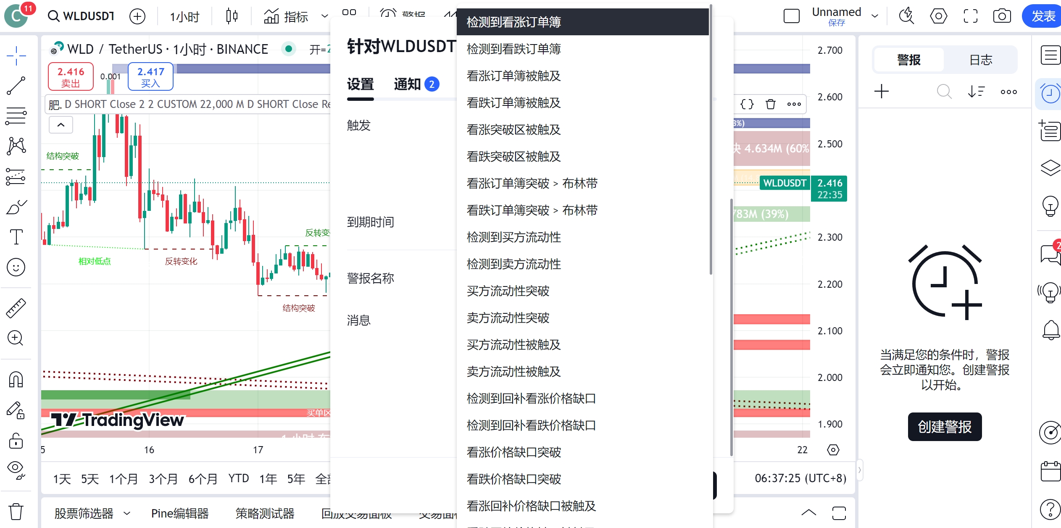Image resolution: width=1061 pixels, height=528 pixels.
Task: Open the alerts clock panel icon
Action: (x=1050, y=93)
